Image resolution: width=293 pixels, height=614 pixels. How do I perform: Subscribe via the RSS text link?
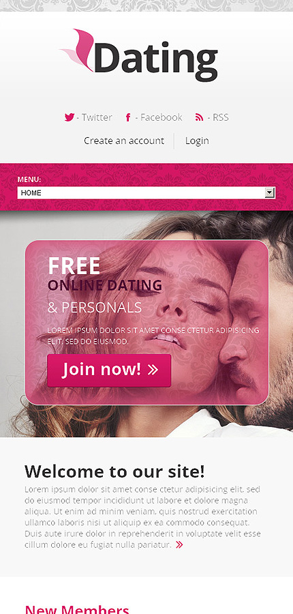[x=218, y=117]
